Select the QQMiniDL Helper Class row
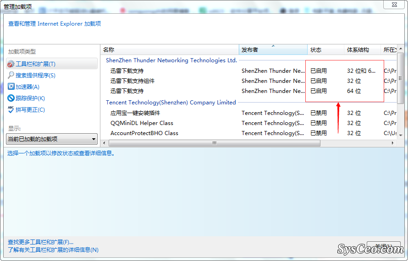 point(249,123)
